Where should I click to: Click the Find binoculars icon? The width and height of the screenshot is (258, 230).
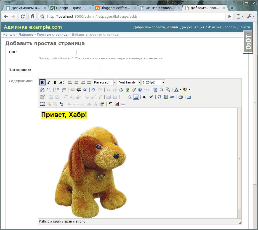pyautogui.click(x=42, y=90)
